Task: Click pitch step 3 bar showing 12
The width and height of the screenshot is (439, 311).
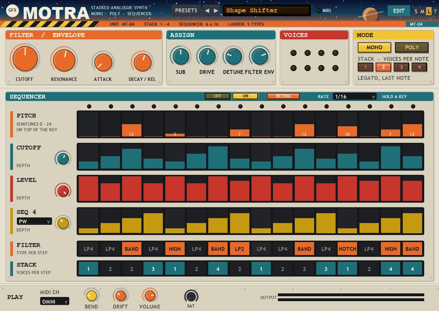Action: pos(132,130)
